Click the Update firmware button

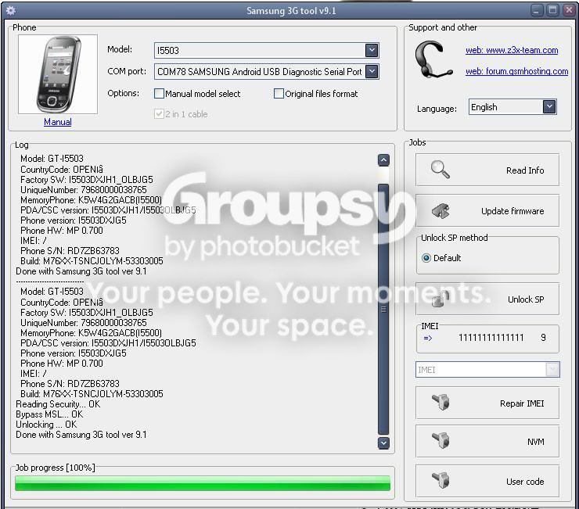[487, 211]
